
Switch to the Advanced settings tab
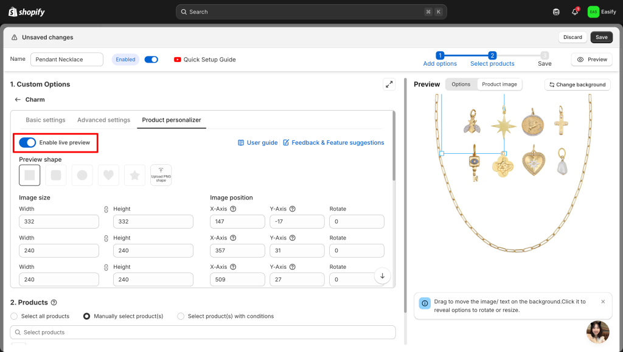[x=103, y=120]
